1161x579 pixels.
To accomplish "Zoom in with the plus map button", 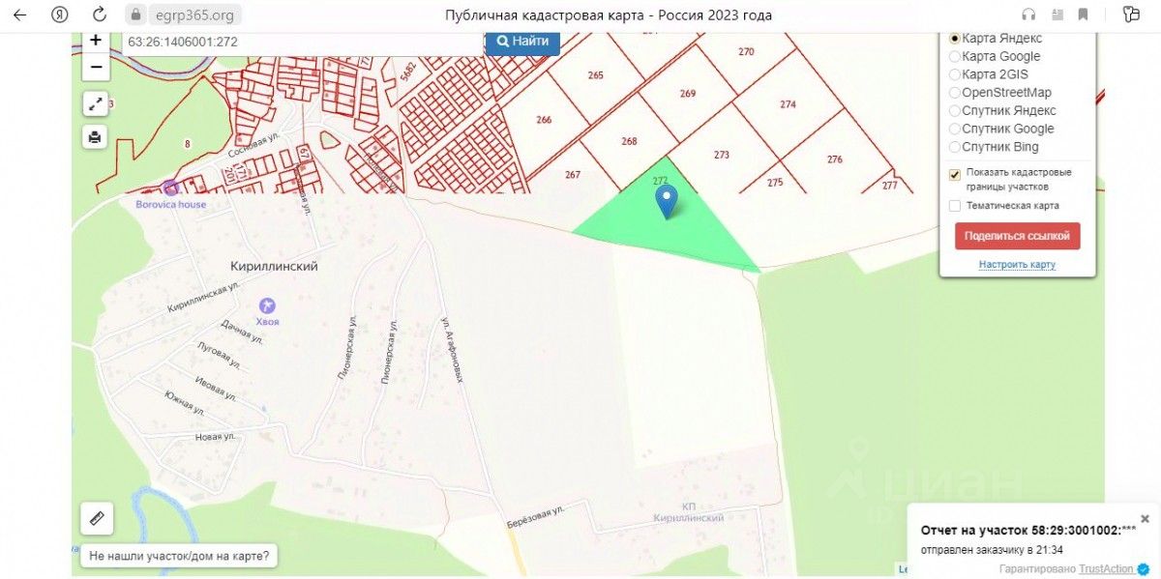I will 95,42.
